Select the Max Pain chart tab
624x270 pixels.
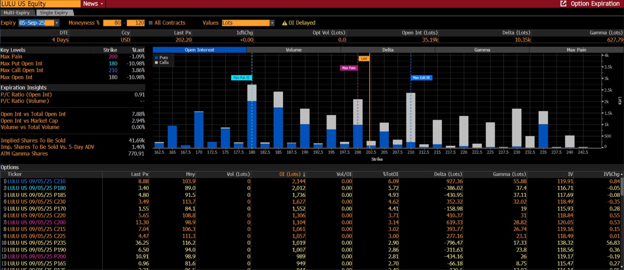tap(576, 50)
